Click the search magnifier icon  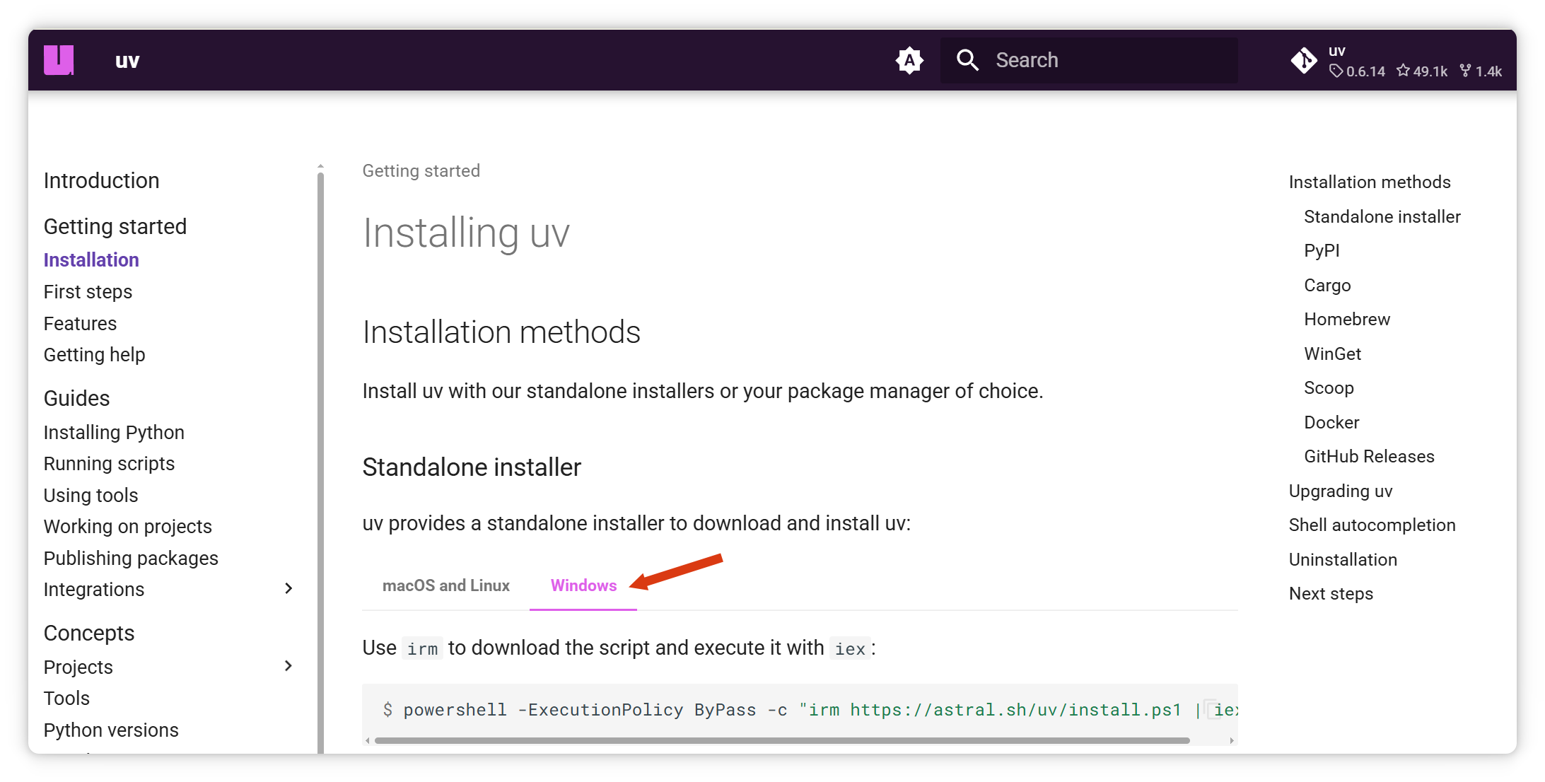point(967,60)
